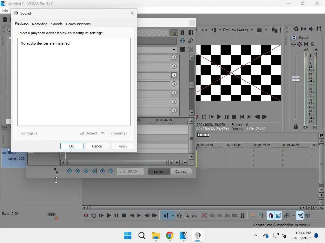Click the Video Output FX icon in preview toolbar

204,30
